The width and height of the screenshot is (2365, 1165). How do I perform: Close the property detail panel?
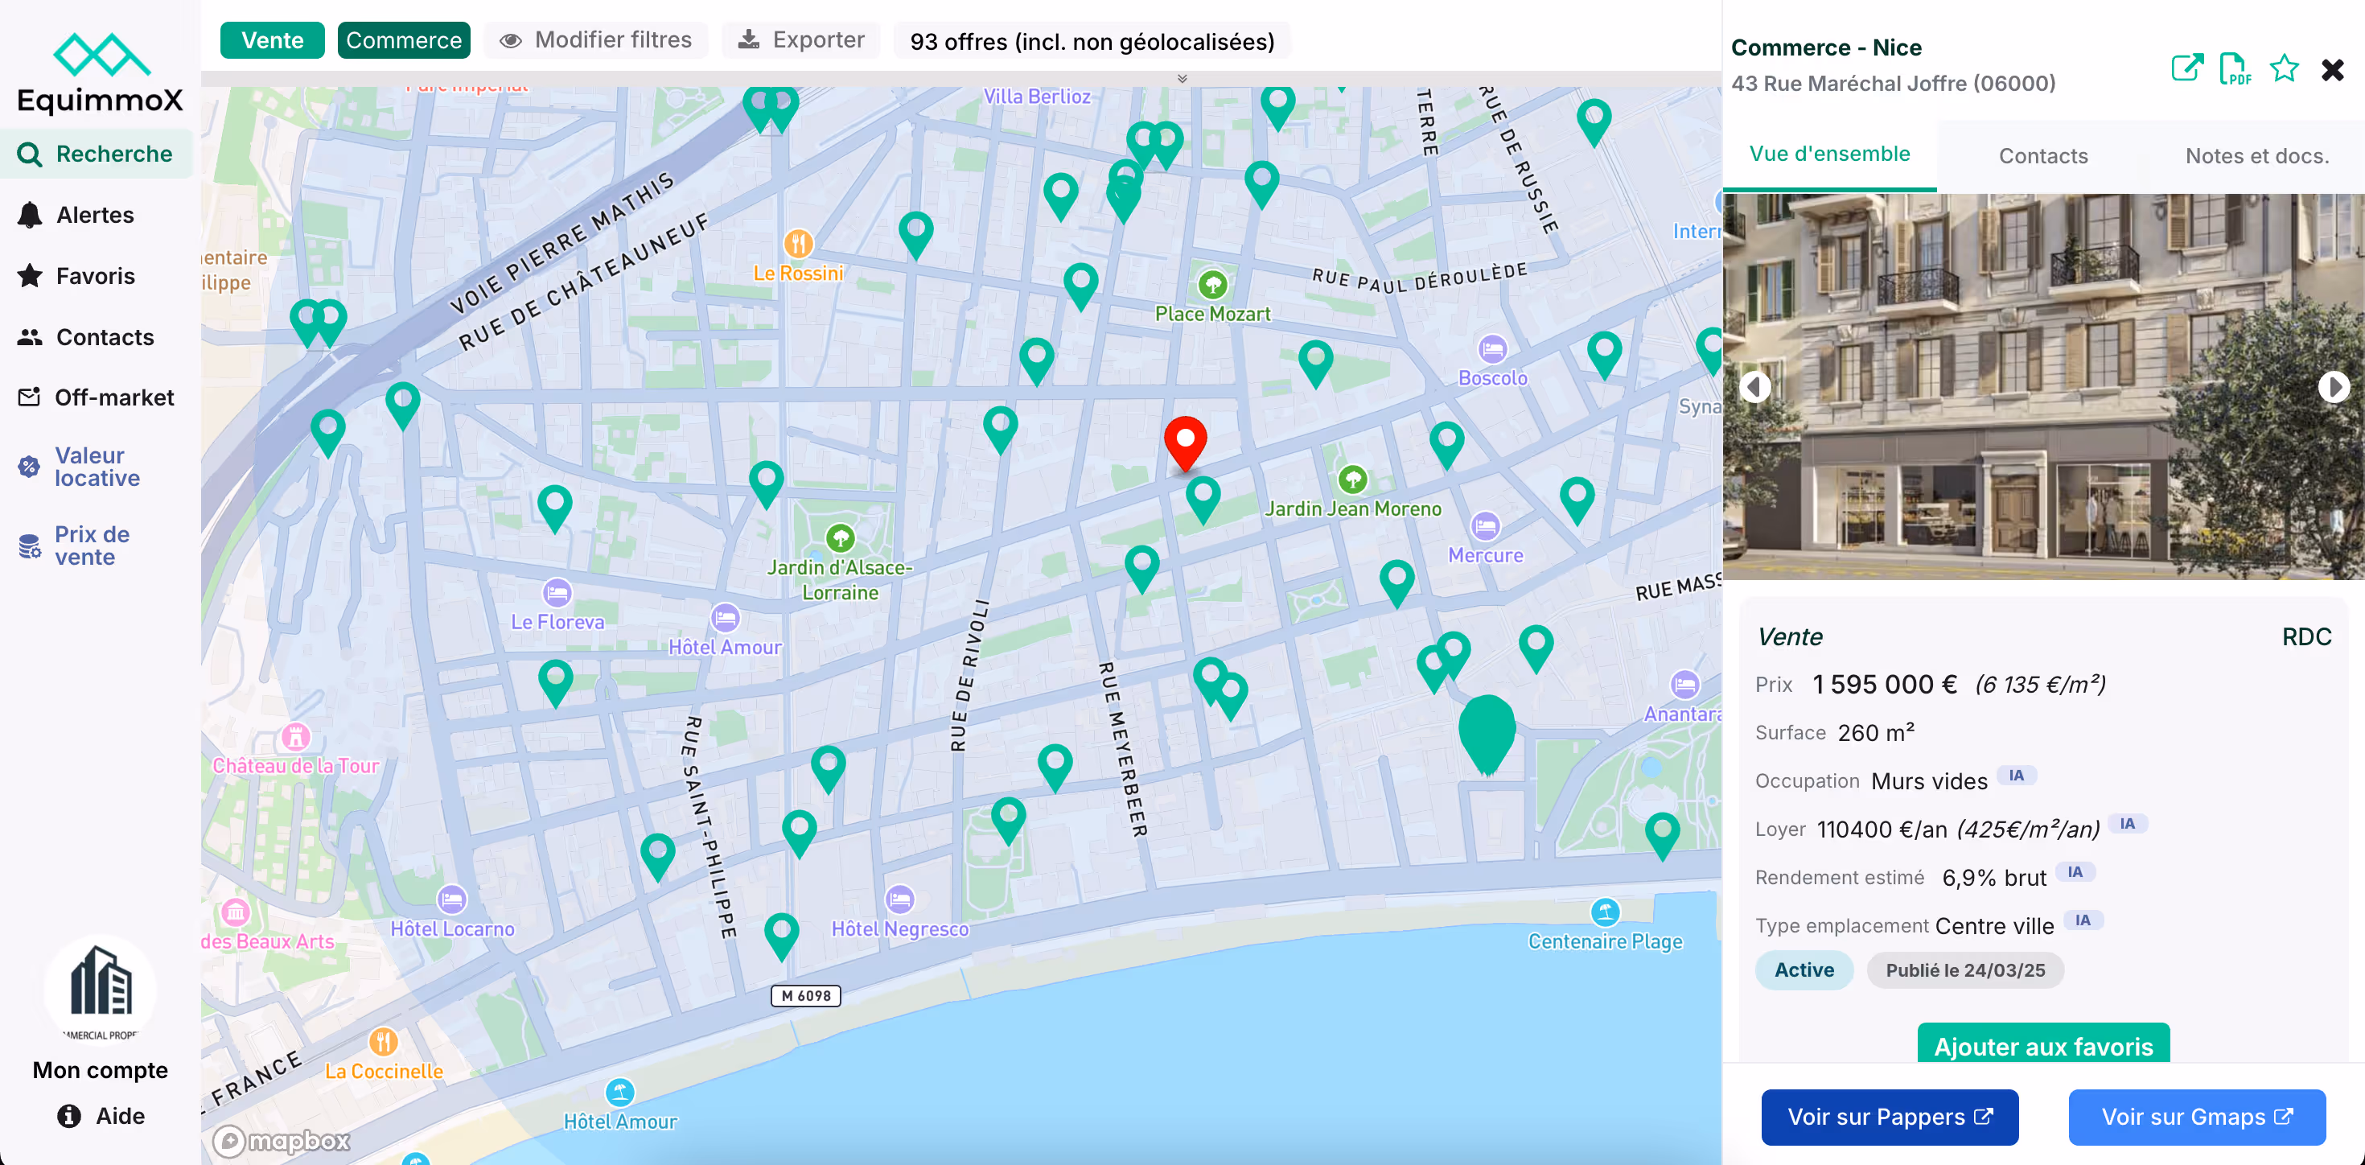tap(2332, 70)
